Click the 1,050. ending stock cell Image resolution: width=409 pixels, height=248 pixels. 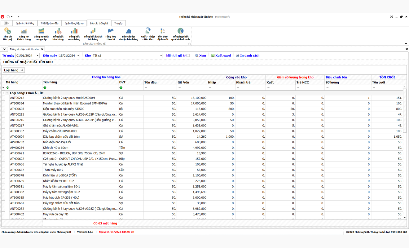387,137
